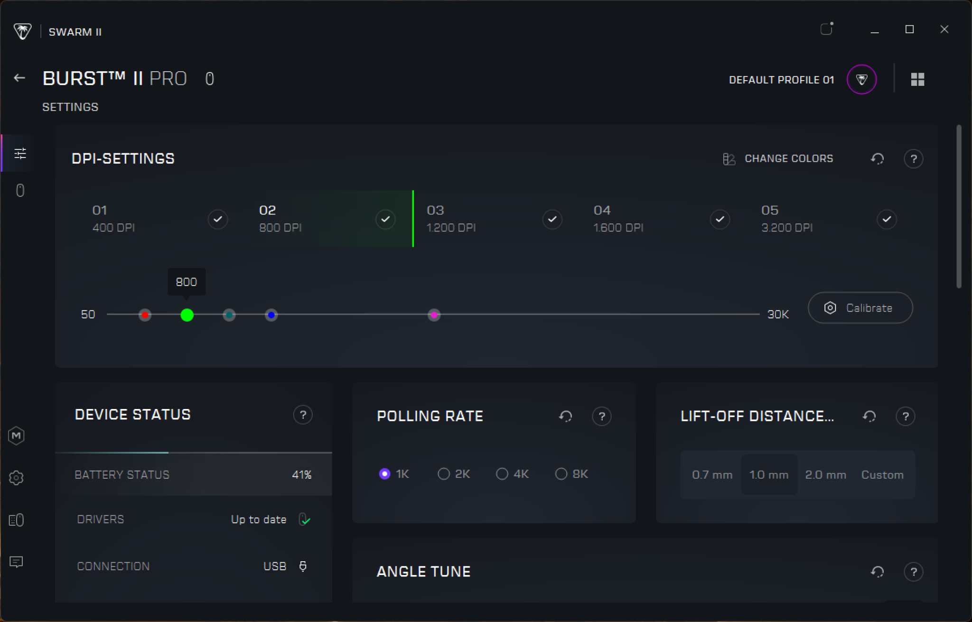The width and height of the screenshot is (972, 622).
Task: Open the grid view icon in the header
Action: pos(917,79)
